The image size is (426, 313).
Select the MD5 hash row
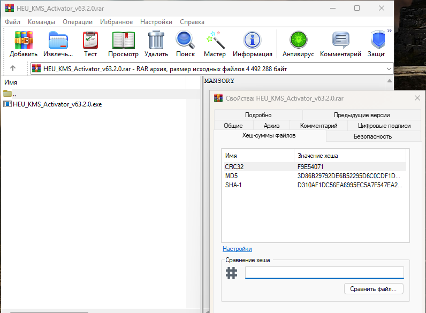[x=314, y=176]
